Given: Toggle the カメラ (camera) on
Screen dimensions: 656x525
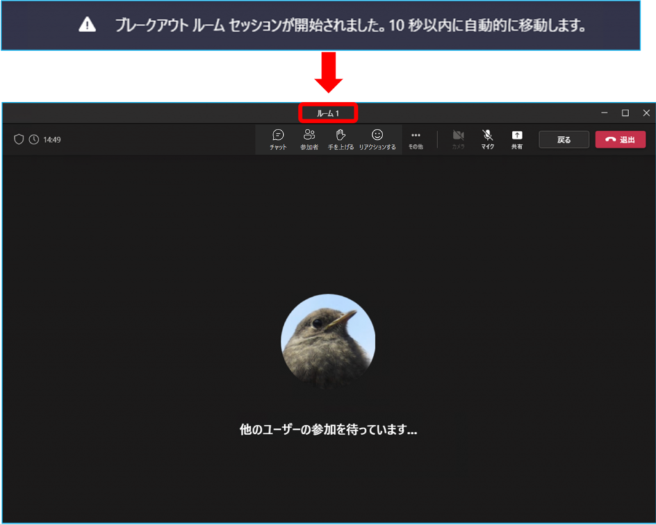Looking at the screenshot, I should point(458,139).
